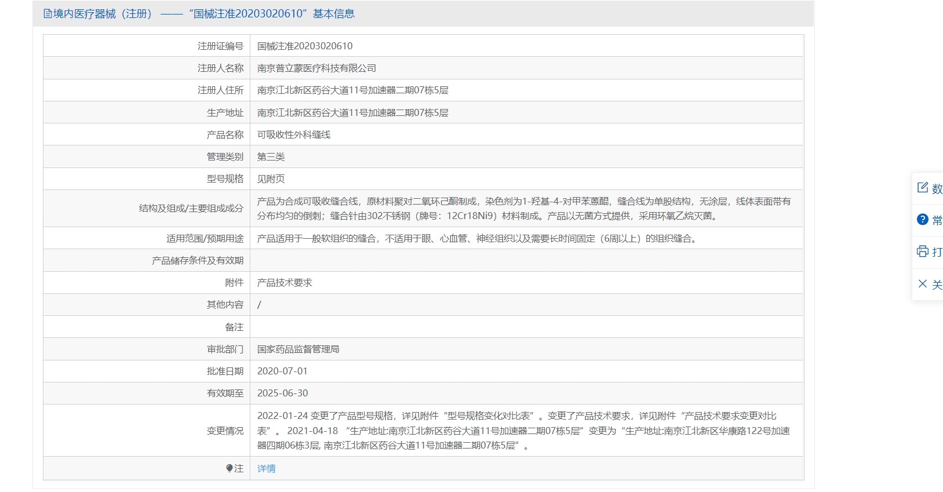Screen dimensions: 943x492
Task: Click the 产品技术要求 attachment value
Action: (x=285, y=282)
